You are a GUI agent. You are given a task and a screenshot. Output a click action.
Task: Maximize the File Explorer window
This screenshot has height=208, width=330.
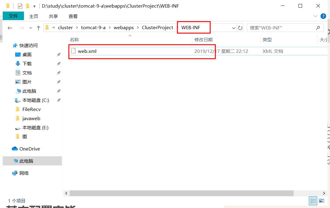click(x=300, y=6)
